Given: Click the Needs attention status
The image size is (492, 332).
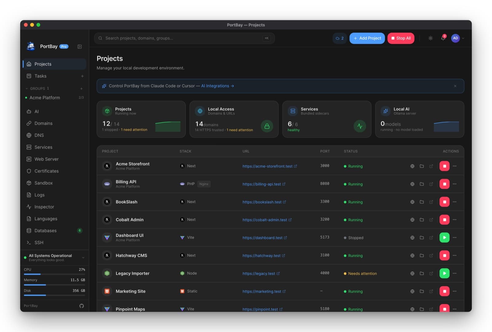Looking at the screenshot, I should click(360, 274).
